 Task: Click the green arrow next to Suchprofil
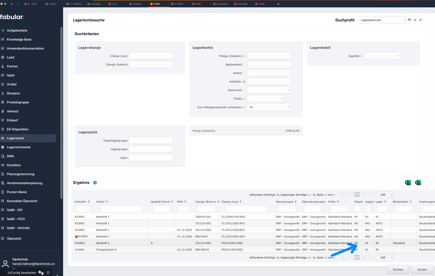pyautogui.click(x=415, y=20)
